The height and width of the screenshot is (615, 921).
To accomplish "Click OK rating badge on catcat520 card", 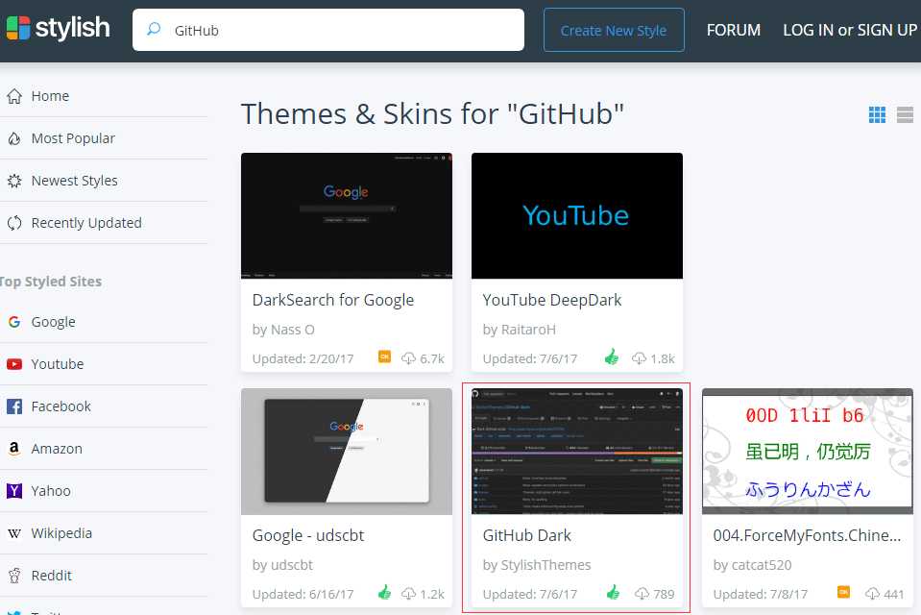I will click(x=843, y=592).
